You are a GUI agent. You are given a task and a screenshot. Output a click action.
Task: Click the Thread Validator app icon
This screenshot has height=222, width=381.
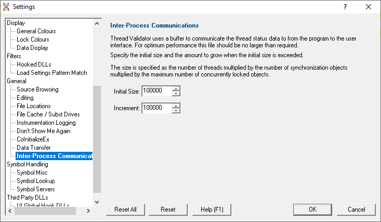pos(6,7)
